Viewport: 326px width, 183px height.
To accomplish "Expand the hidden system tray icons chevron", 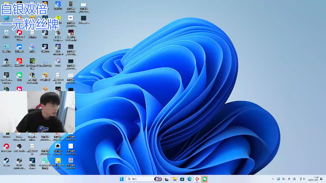I will click(x=273, y=179).
